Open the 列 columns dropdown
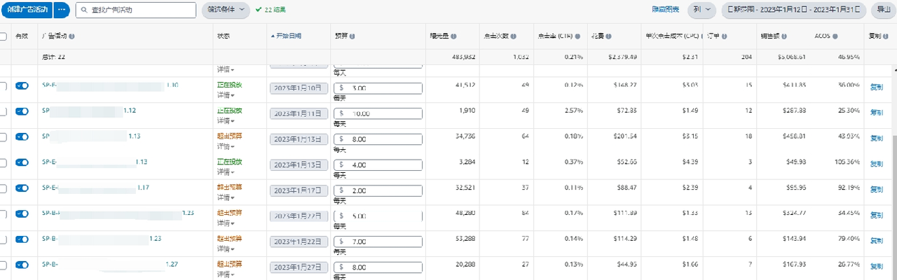Image resolution: width=897 pixels, height=280 pixels. click(700, 10)
